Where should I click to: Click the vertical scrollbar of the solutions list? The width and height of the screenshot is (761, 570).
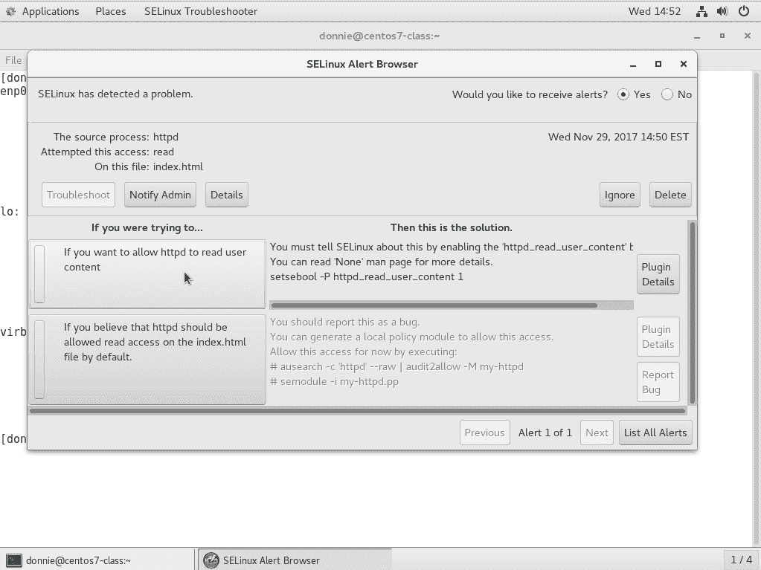693,313
